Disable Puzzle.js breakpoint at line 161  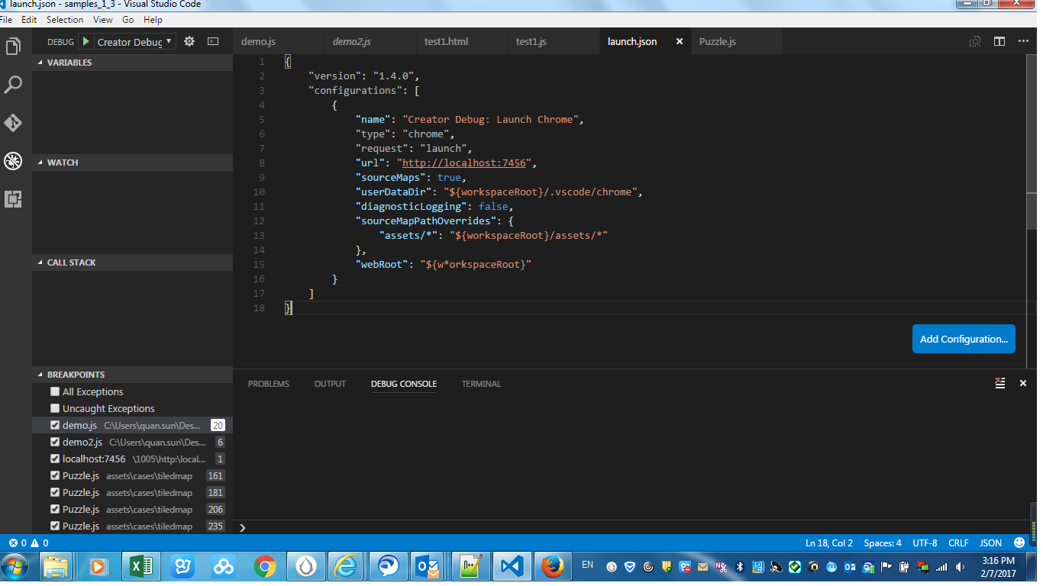click(55, 475)
